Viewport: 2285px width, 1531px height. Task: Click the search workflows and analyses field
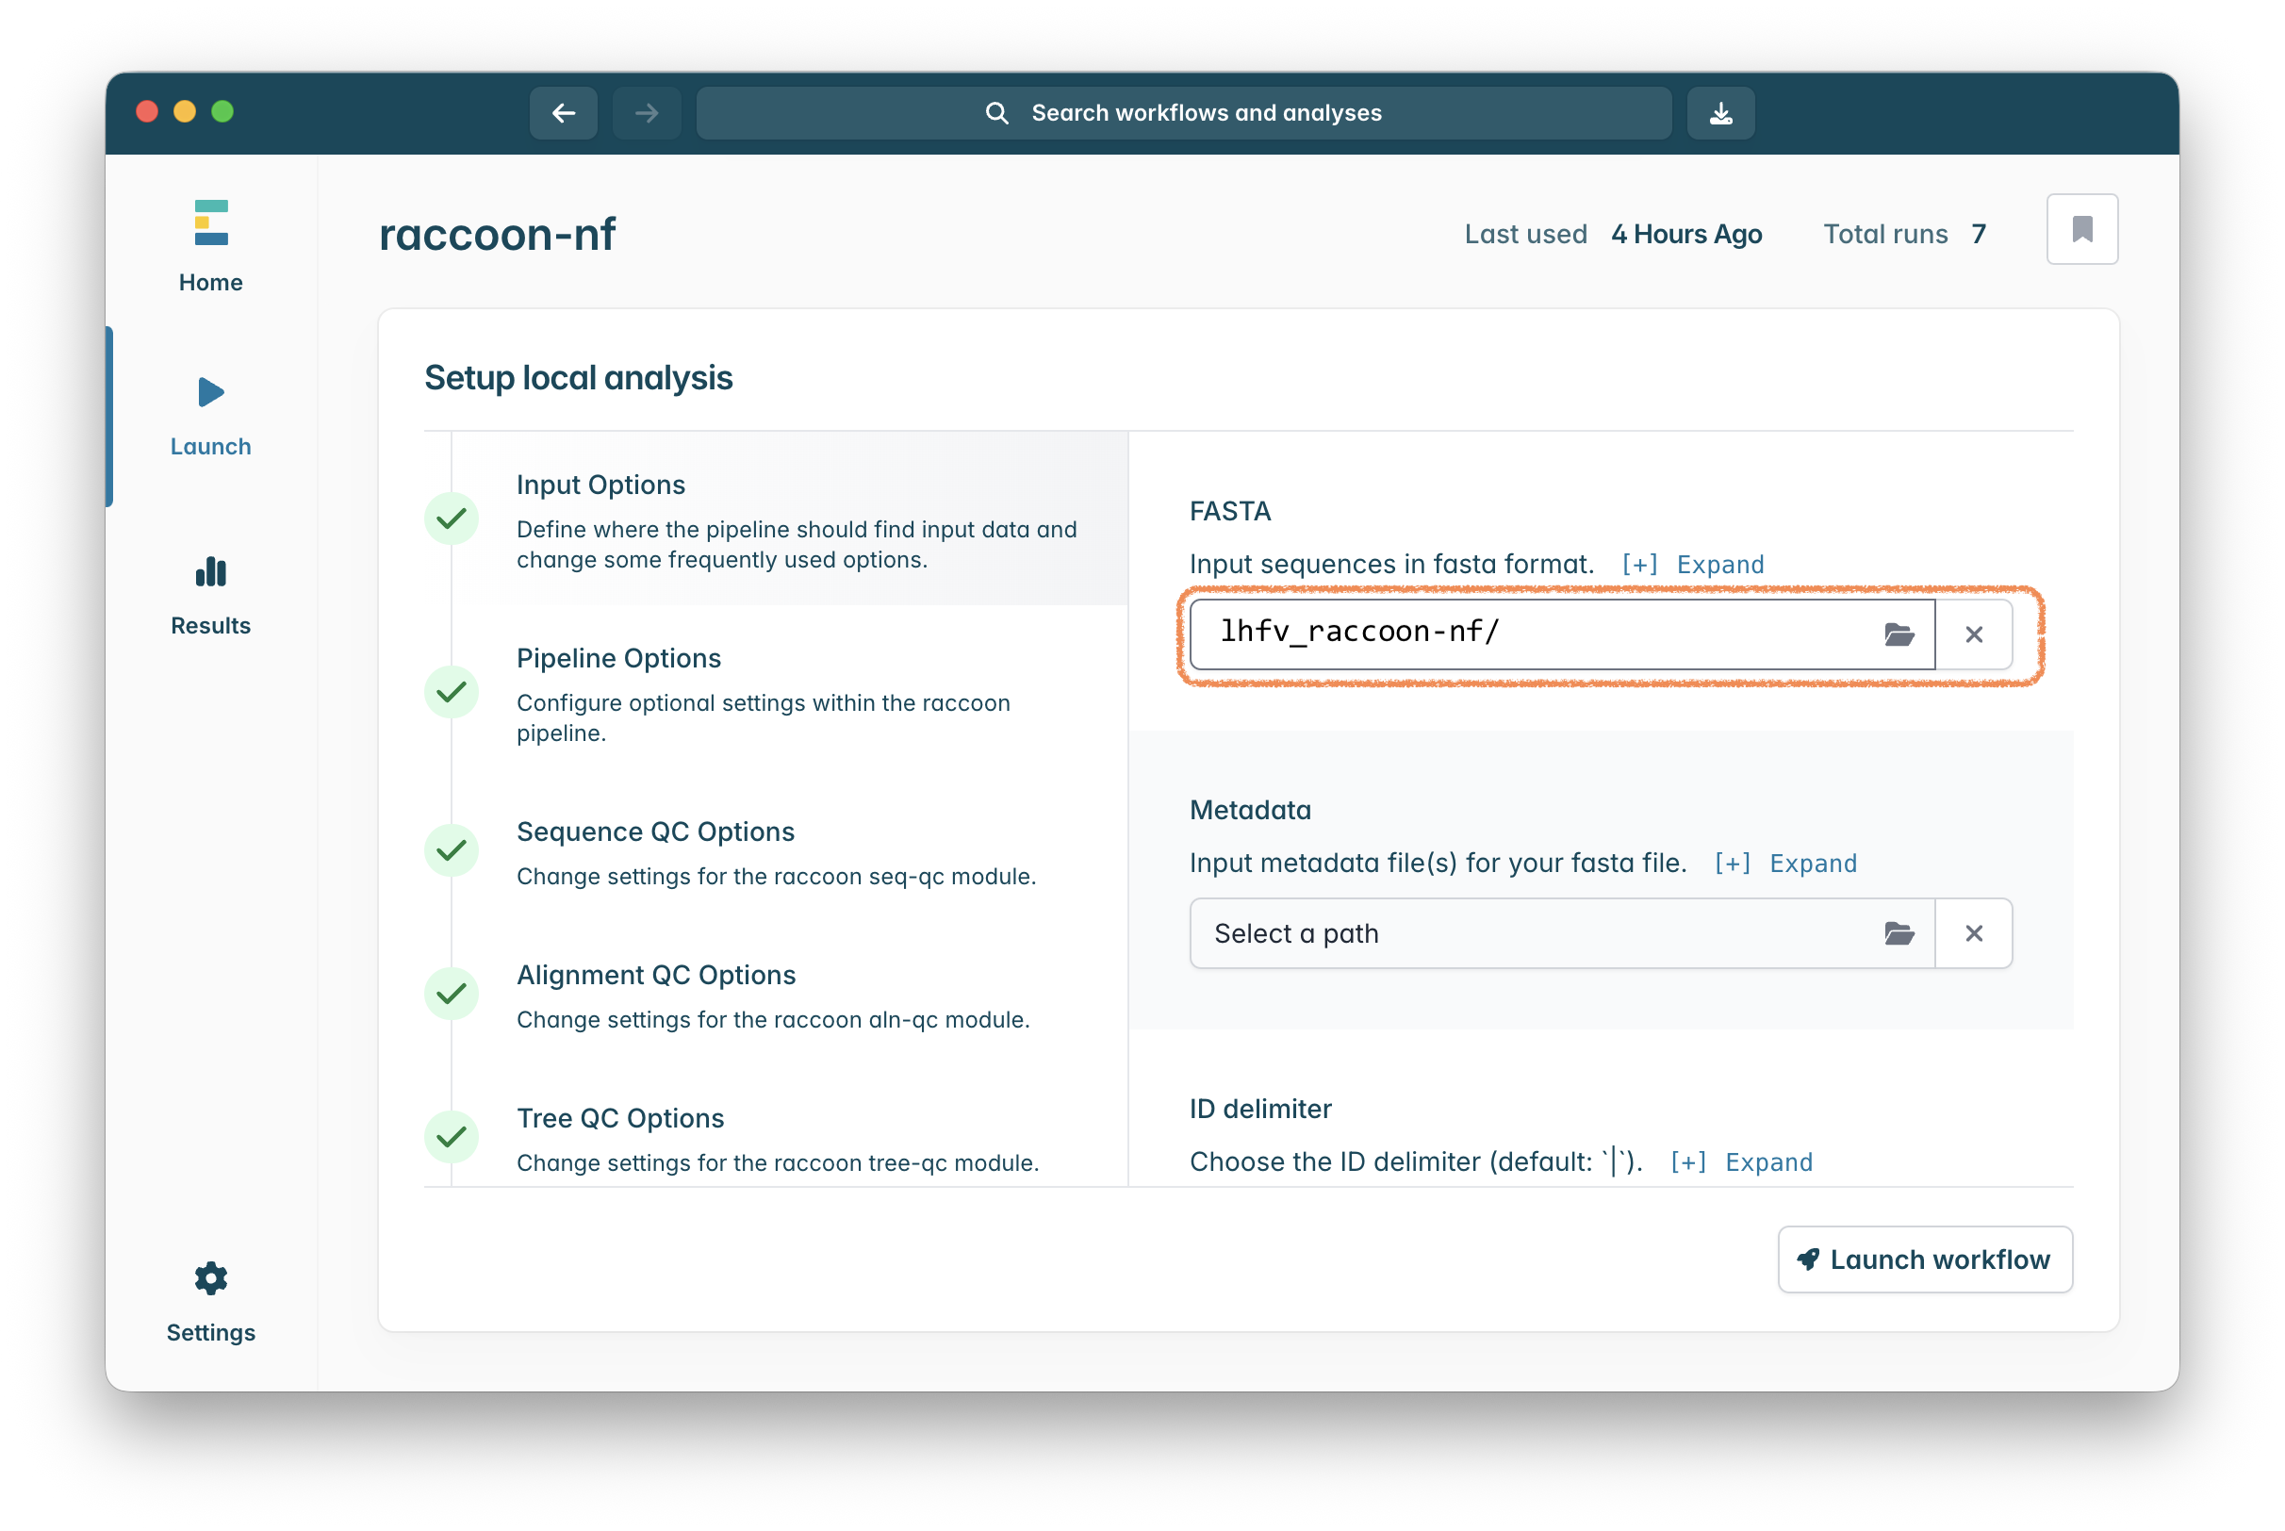(1183, 113)
